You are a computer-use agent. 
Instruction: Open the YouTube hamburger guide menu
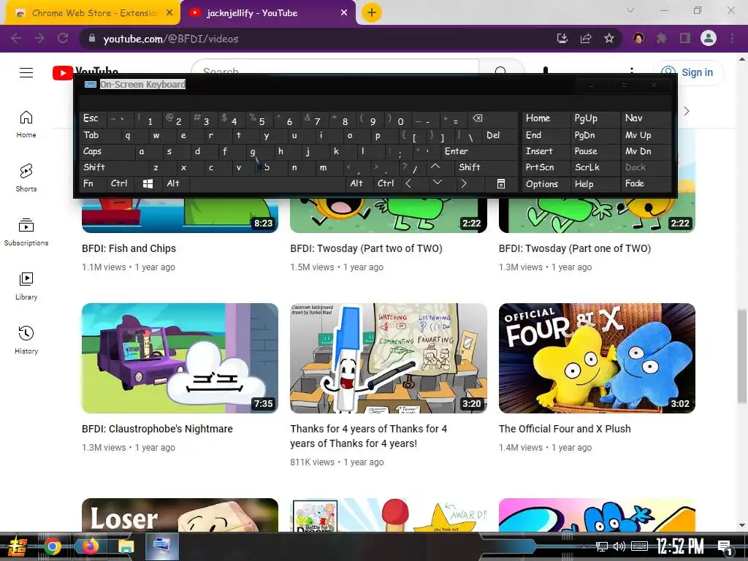26,72
